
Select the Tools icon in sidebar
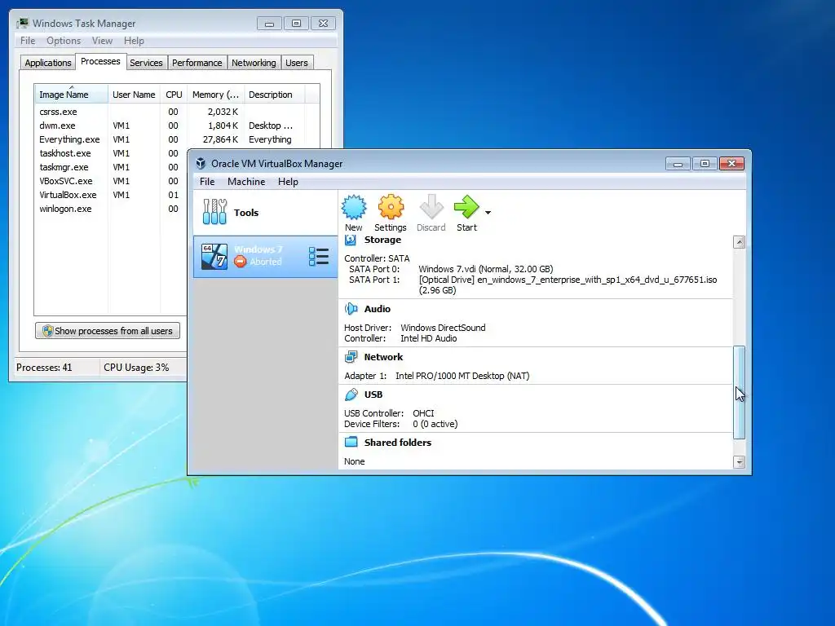[x=214, y=212]
